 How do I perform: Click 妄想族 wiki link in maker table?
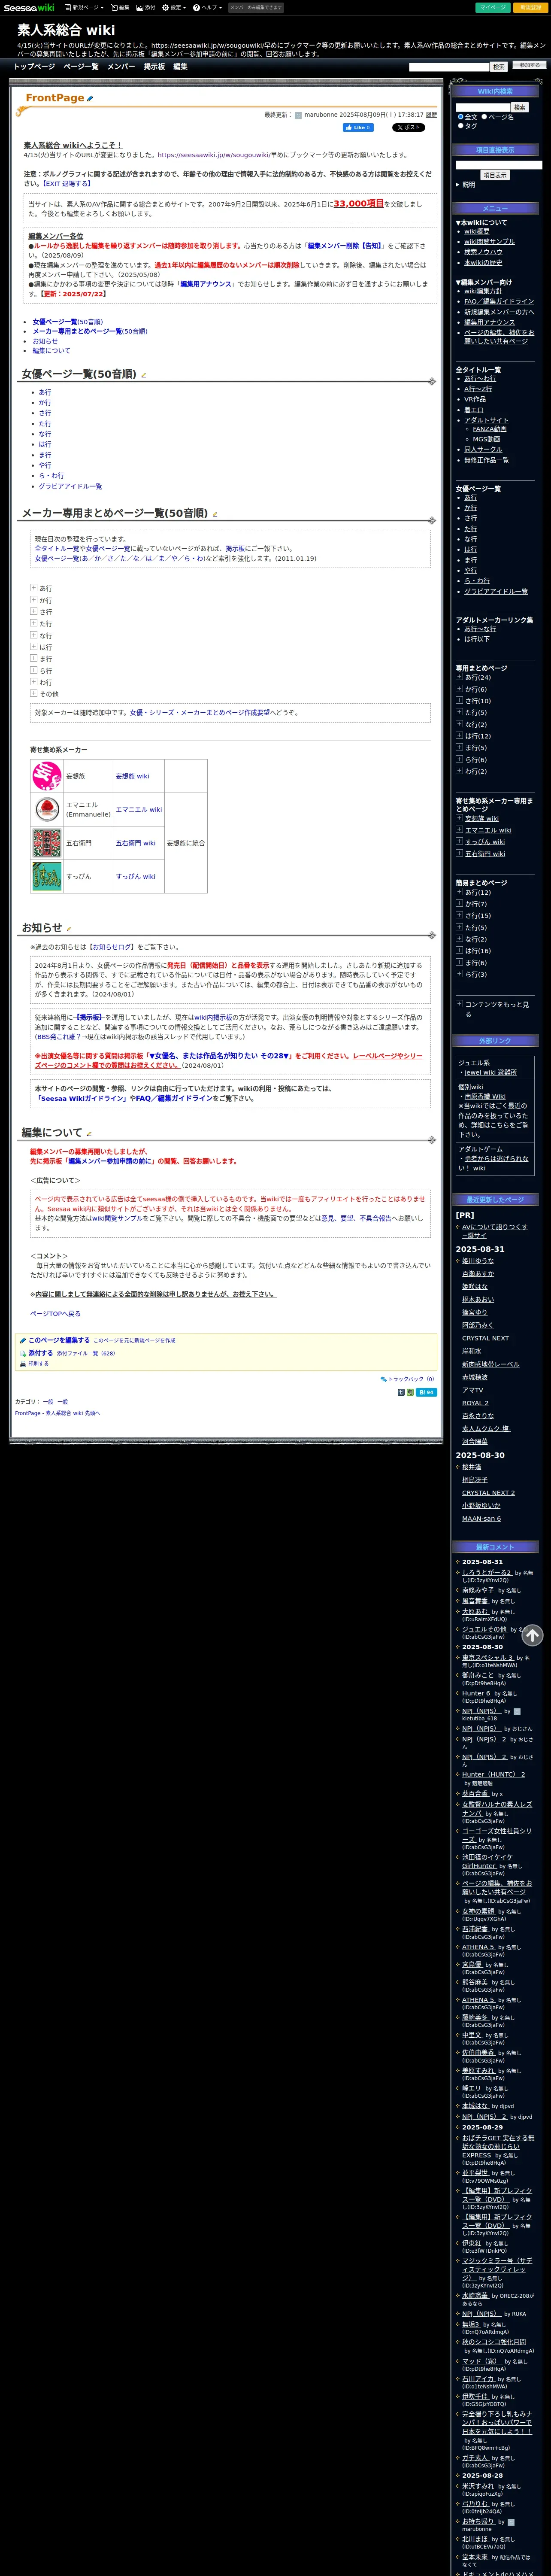(132, 776)
